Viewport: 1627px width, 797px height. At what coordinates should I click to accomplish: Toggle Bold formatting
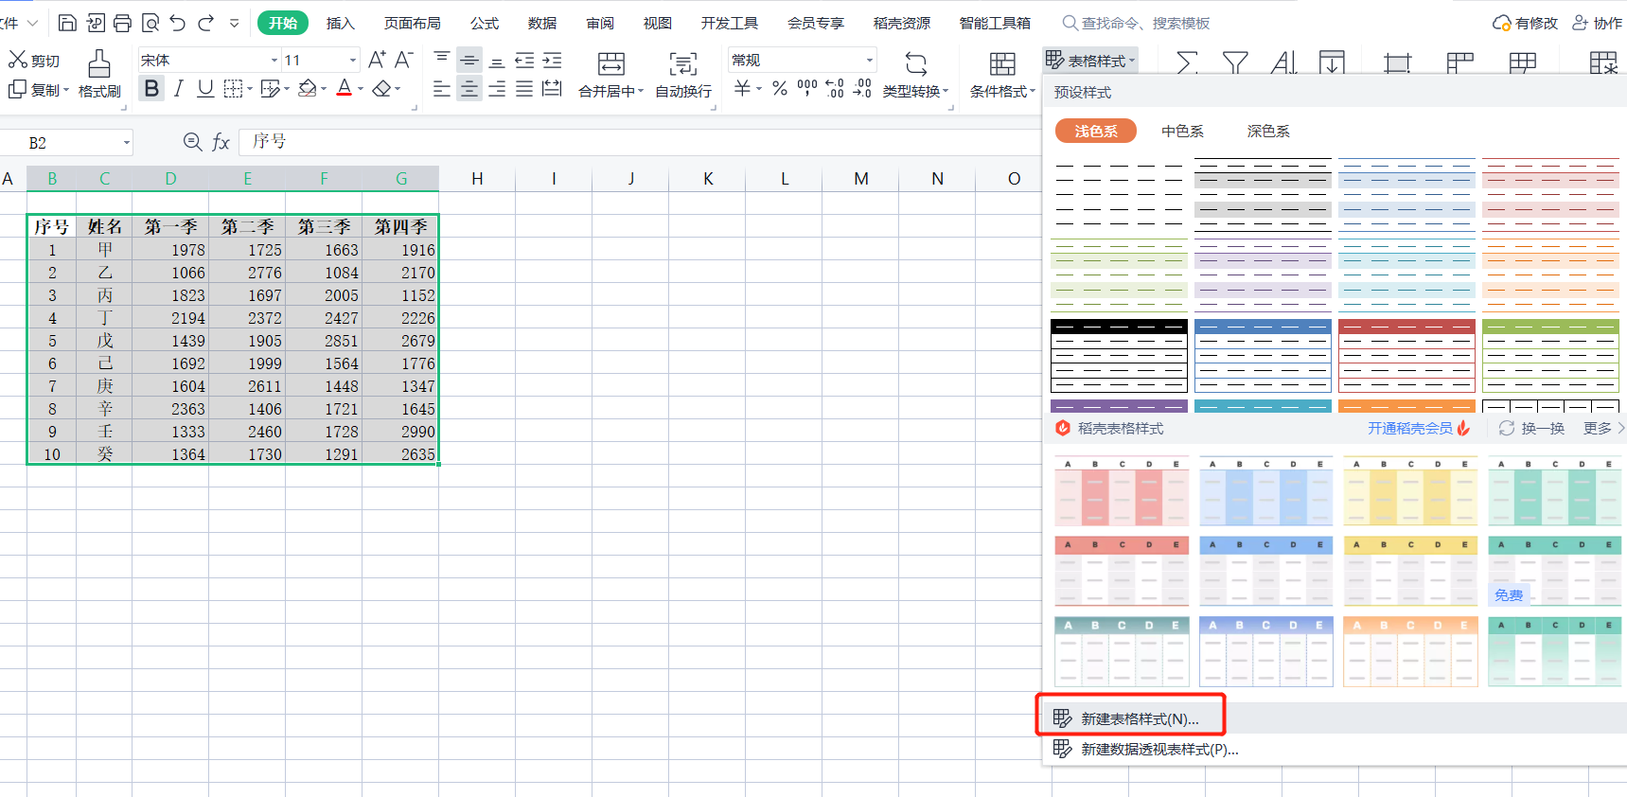pos(151,89)
